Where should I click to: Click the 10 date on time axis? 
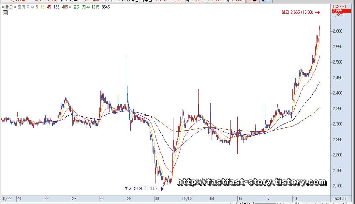295,198
